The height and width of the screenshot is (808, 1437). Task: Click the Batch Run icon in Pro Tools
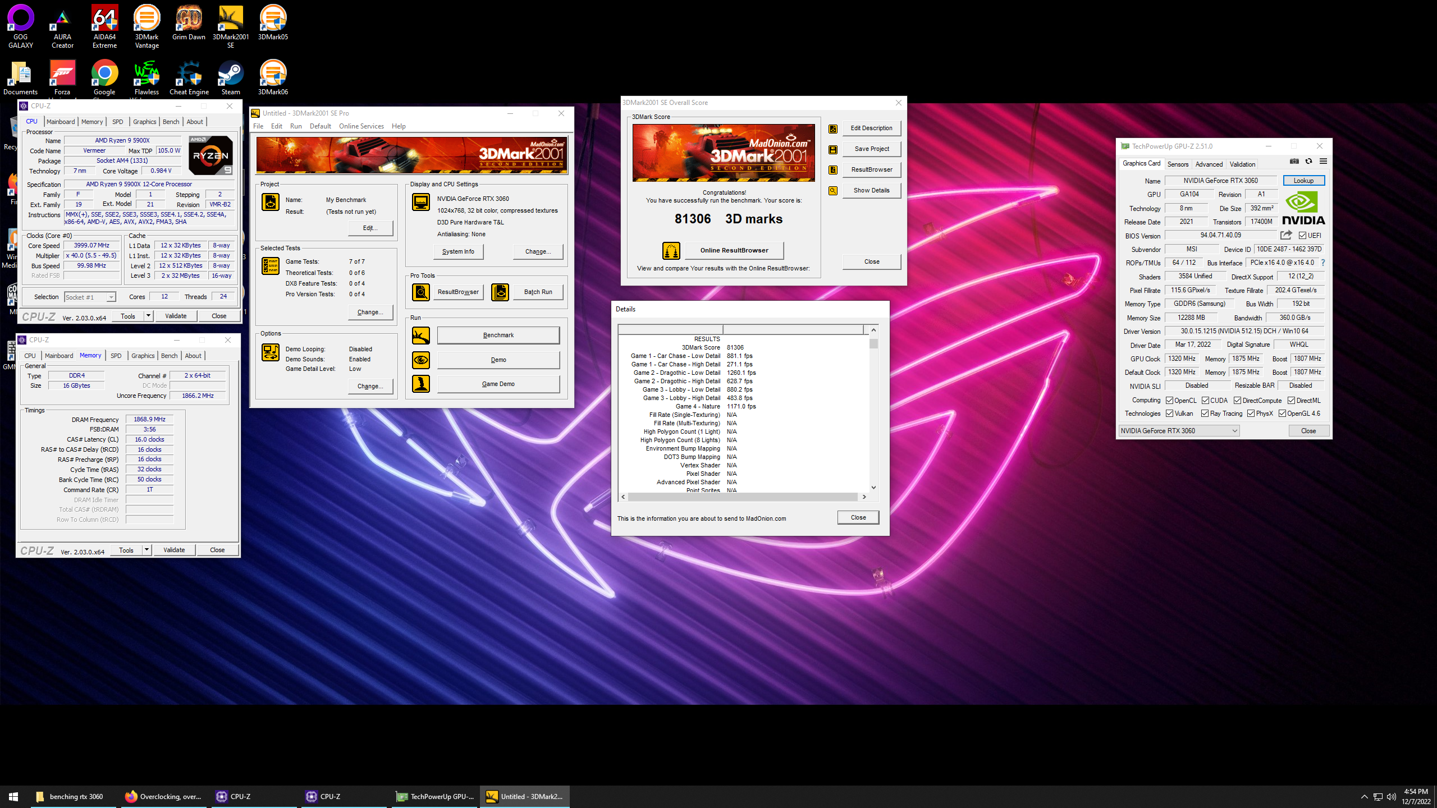click(x=500, y=292)
